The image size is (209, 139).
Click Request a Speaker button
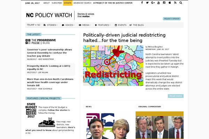pos(172,19)
